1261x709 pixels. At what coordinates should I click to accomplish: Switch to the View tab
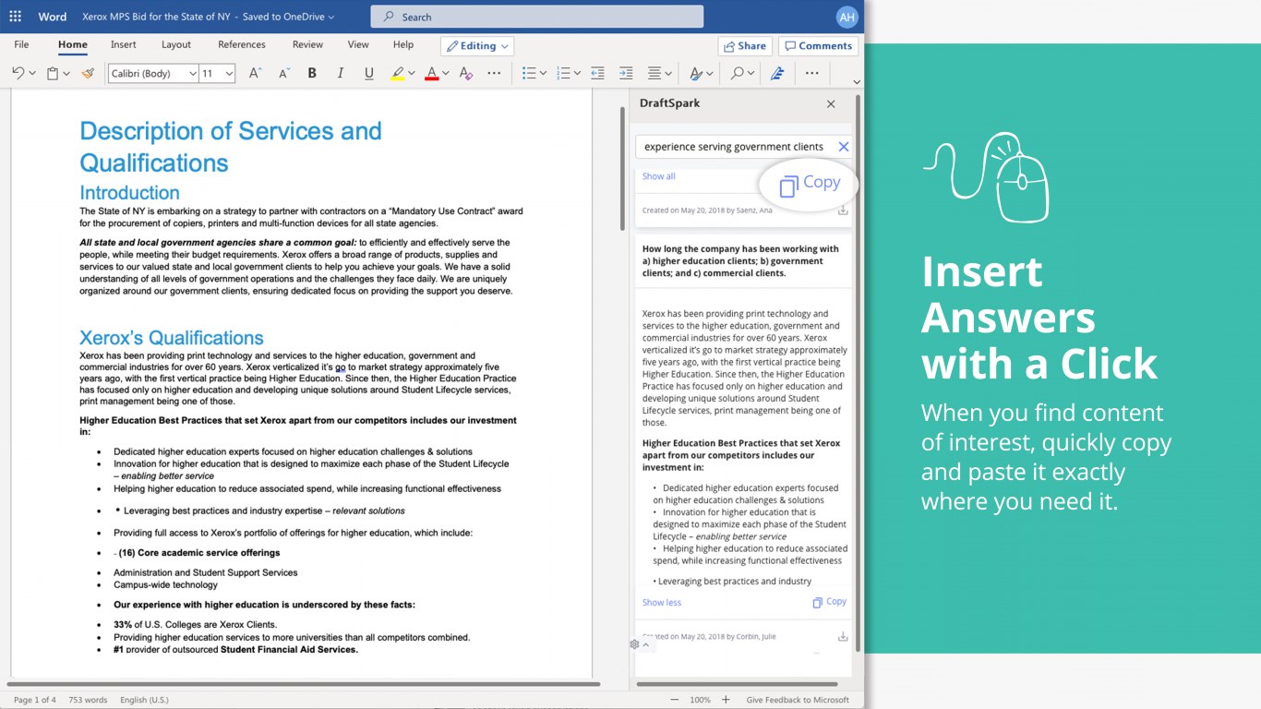point(358,44)
